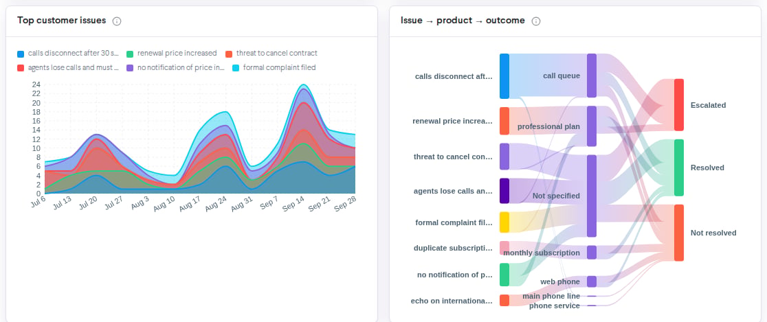767x322 pixels.
Task: Click the 'Aug 10' x-axis date label
Action: pos(165,205)
